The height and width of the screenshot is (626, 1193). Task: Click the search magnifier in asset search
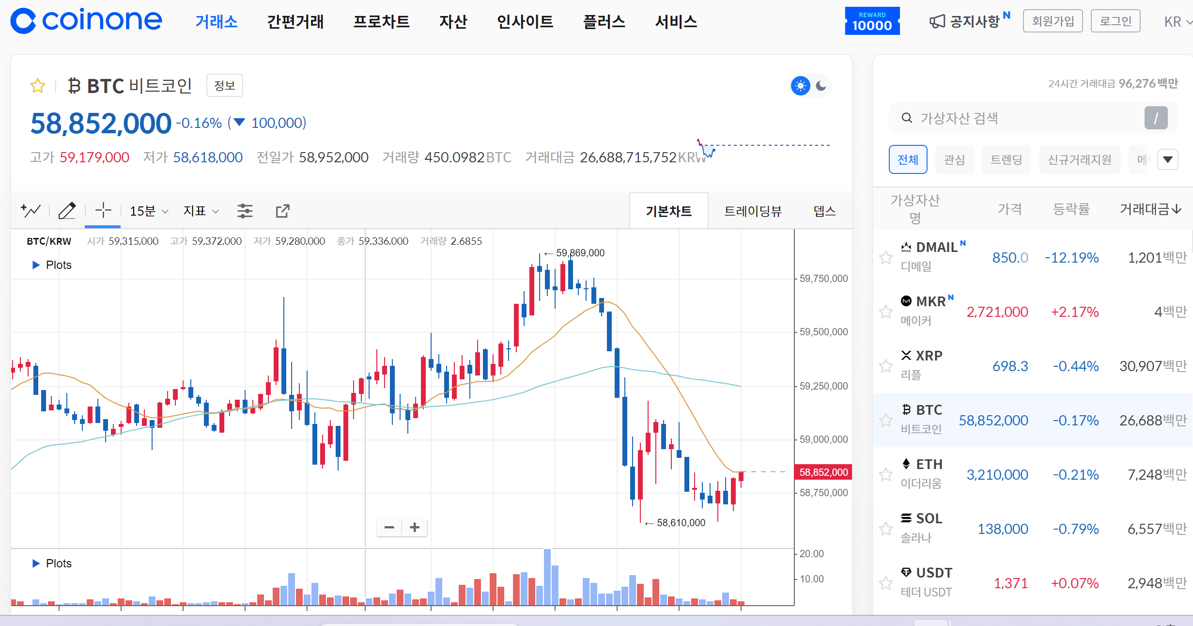pyautogui.click(x=906, y=118)
